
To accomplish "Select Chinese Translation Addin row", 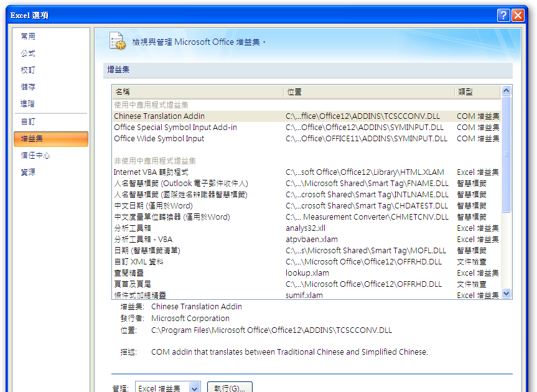I will [x=307, y=116].
